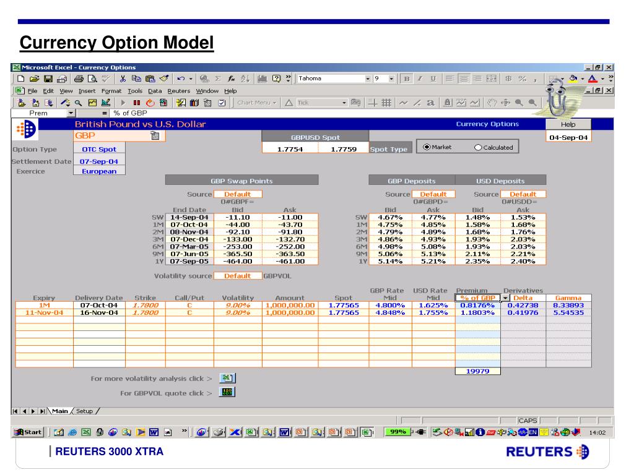Open the GBPVOL quote icon
This screenshot has height=475, width=634.
tap(227, 392)
